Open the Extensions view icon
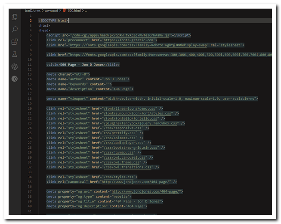Screen dimensions: 281x224 pos(15,42)
